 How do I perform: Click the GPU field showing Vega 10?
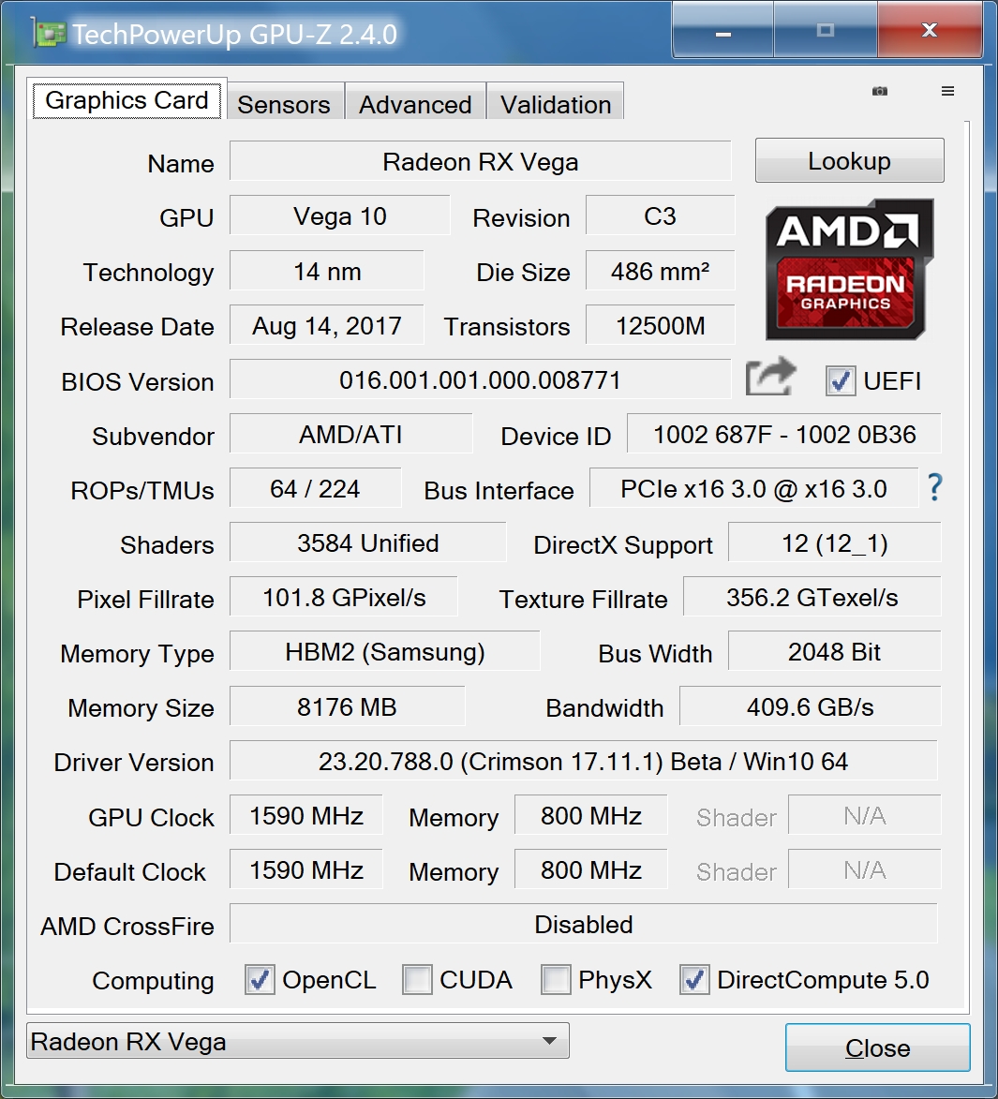point(340,215)
